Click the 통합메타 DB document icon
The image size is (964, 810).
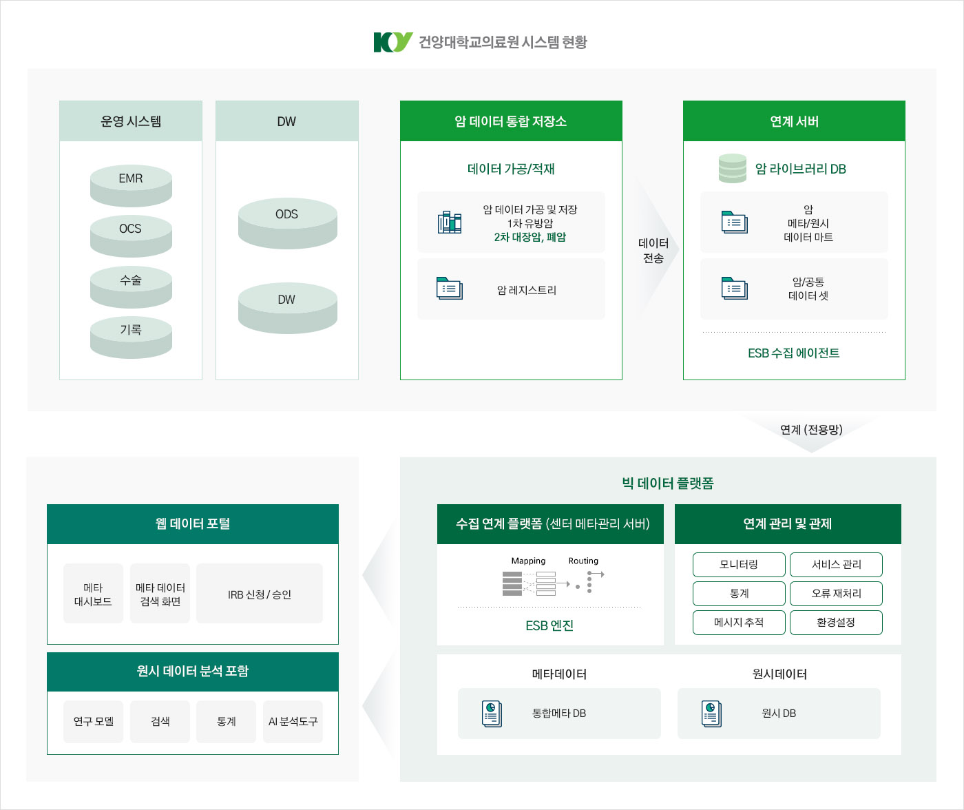click(492, 714)
